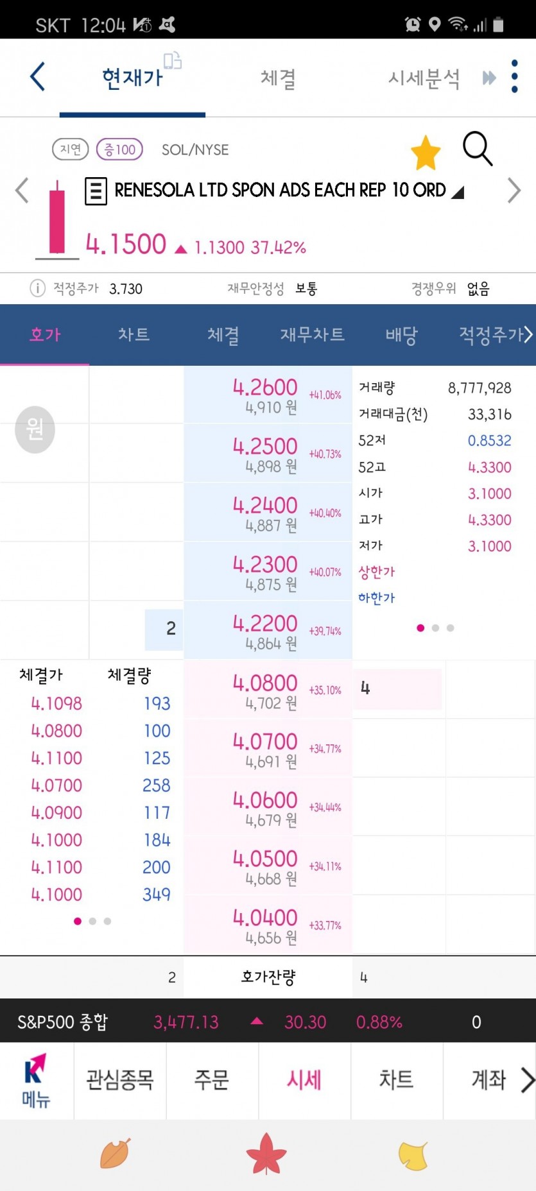Open stock search with magnifier icon
This screenshot has height=1191, width=536.
pyautogui.click(x=478, y=149)
